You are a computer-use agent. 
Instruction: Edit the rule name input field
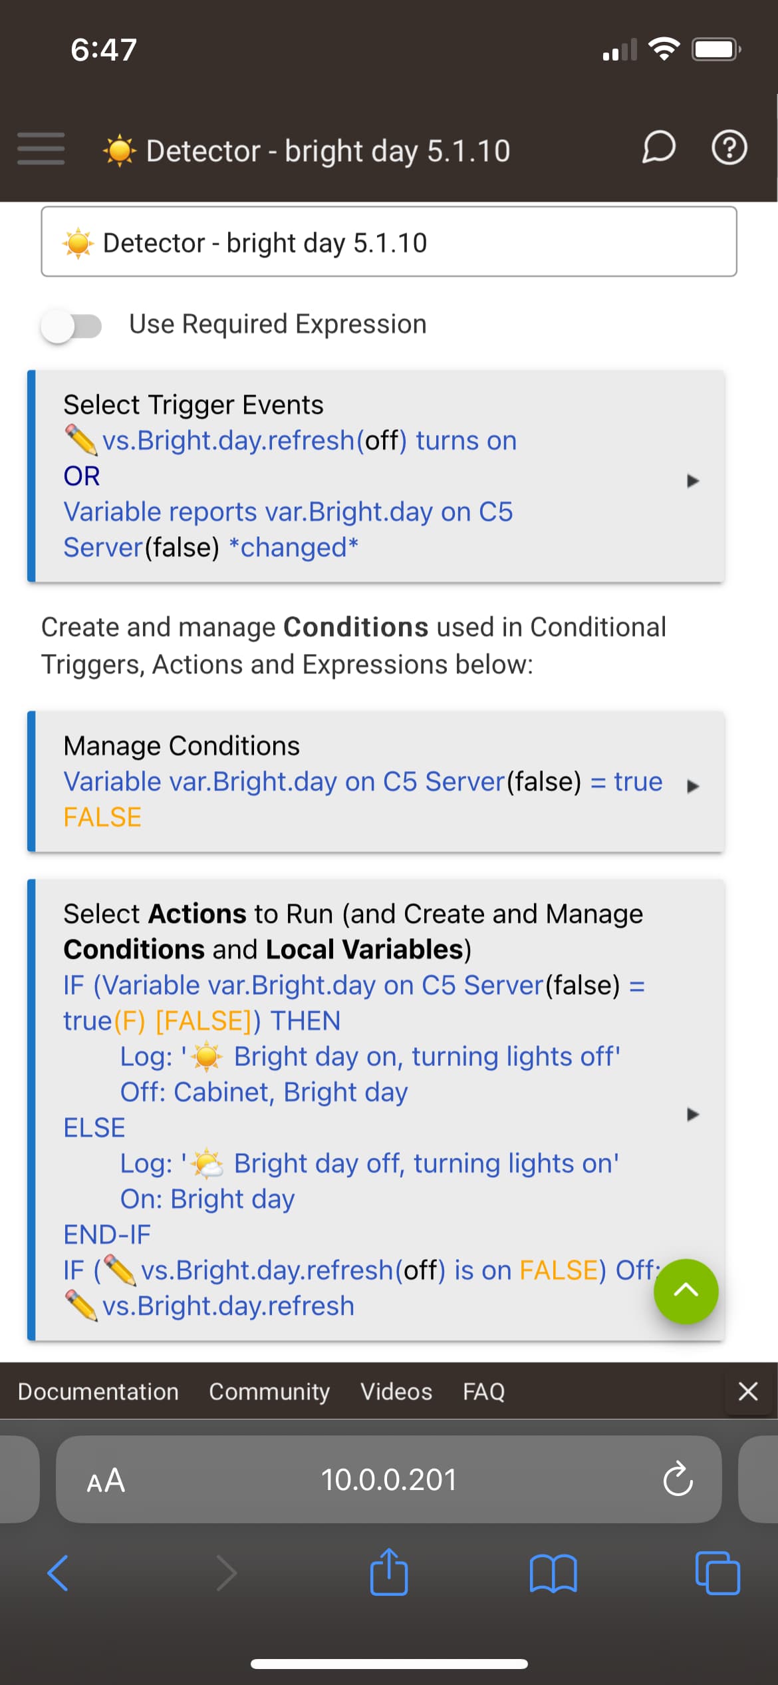(x=389, y=242)
